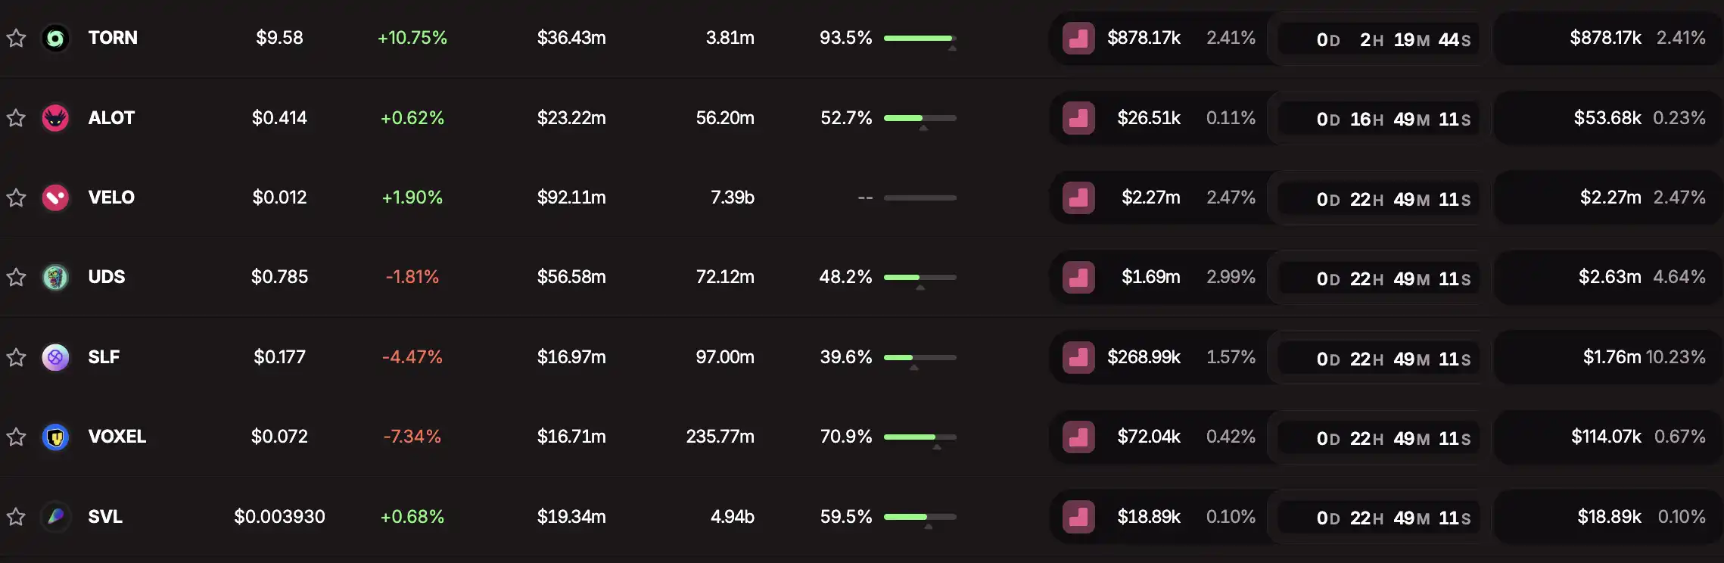Click the TORN token logo icon
The image size is (1724, 563).
(55, 38)
